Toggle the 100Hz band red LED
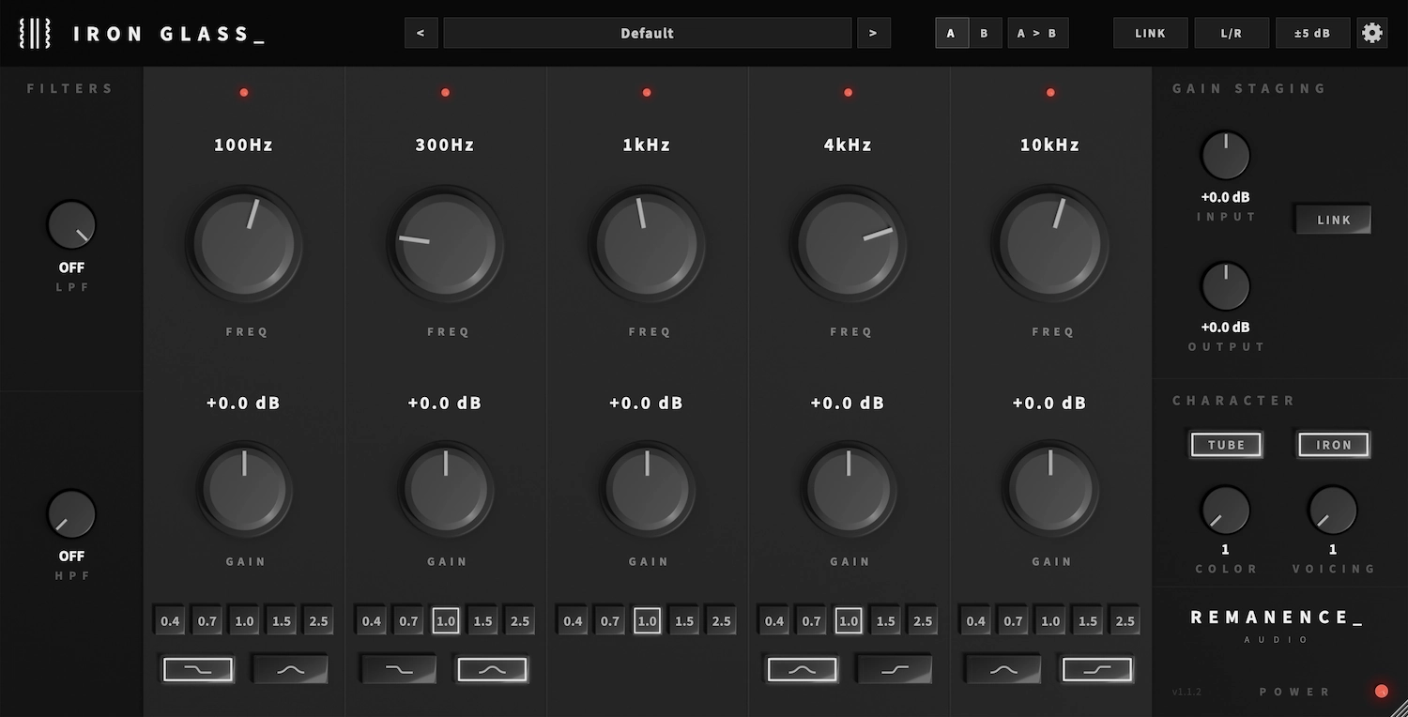Image resolution: width=1408 pixels, height=717 pixels. coord(244,92)
